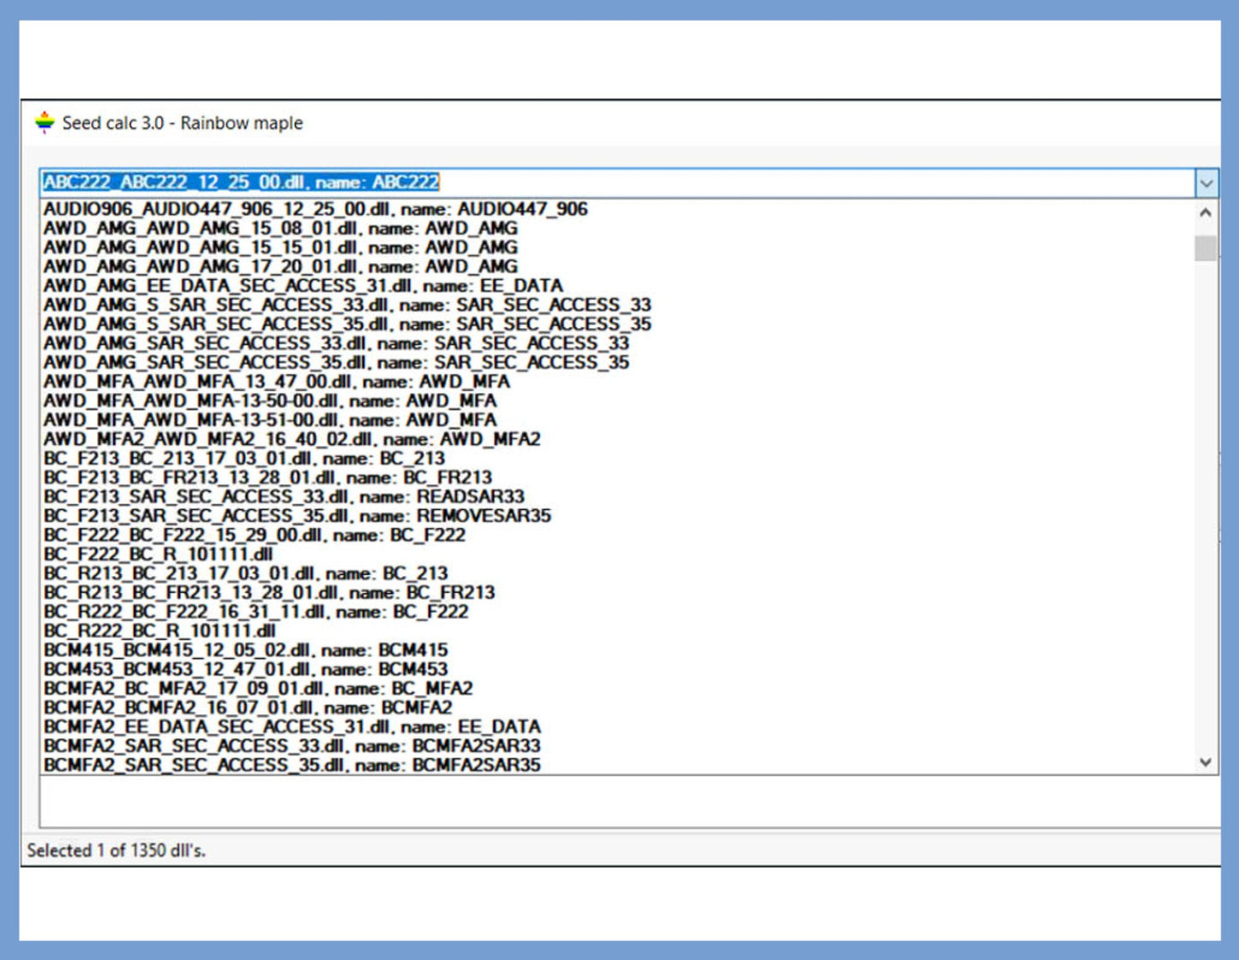This screenshot has width=1239, height=960.
Task: Choose the entry named REMOVESAR35
Action: tap(297, 516)
